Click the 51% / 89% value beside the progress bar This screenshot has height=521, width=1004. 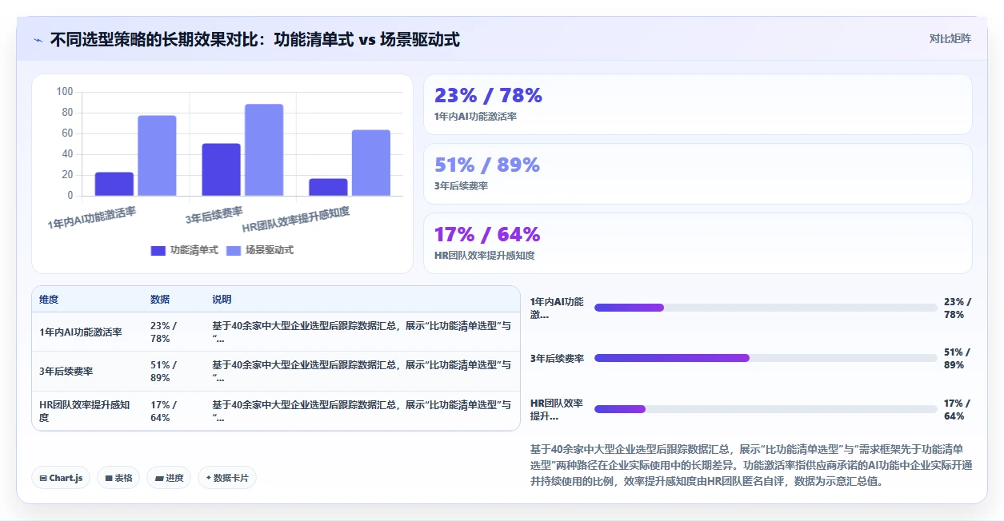click(x=958, y=358)
